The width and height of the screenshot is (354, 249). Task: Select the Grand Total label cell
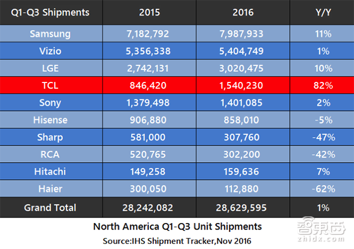click(x=50, y=208)
